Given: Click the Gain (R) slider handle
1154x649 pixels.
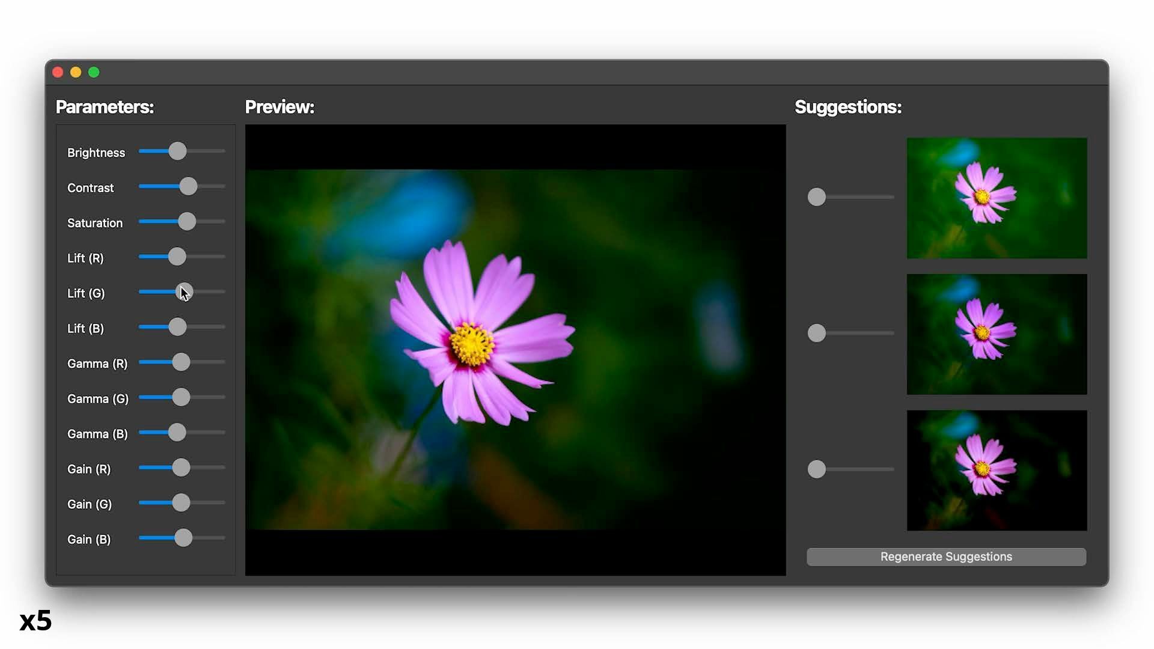Looking at the screenshot, I should pos(181,468).
